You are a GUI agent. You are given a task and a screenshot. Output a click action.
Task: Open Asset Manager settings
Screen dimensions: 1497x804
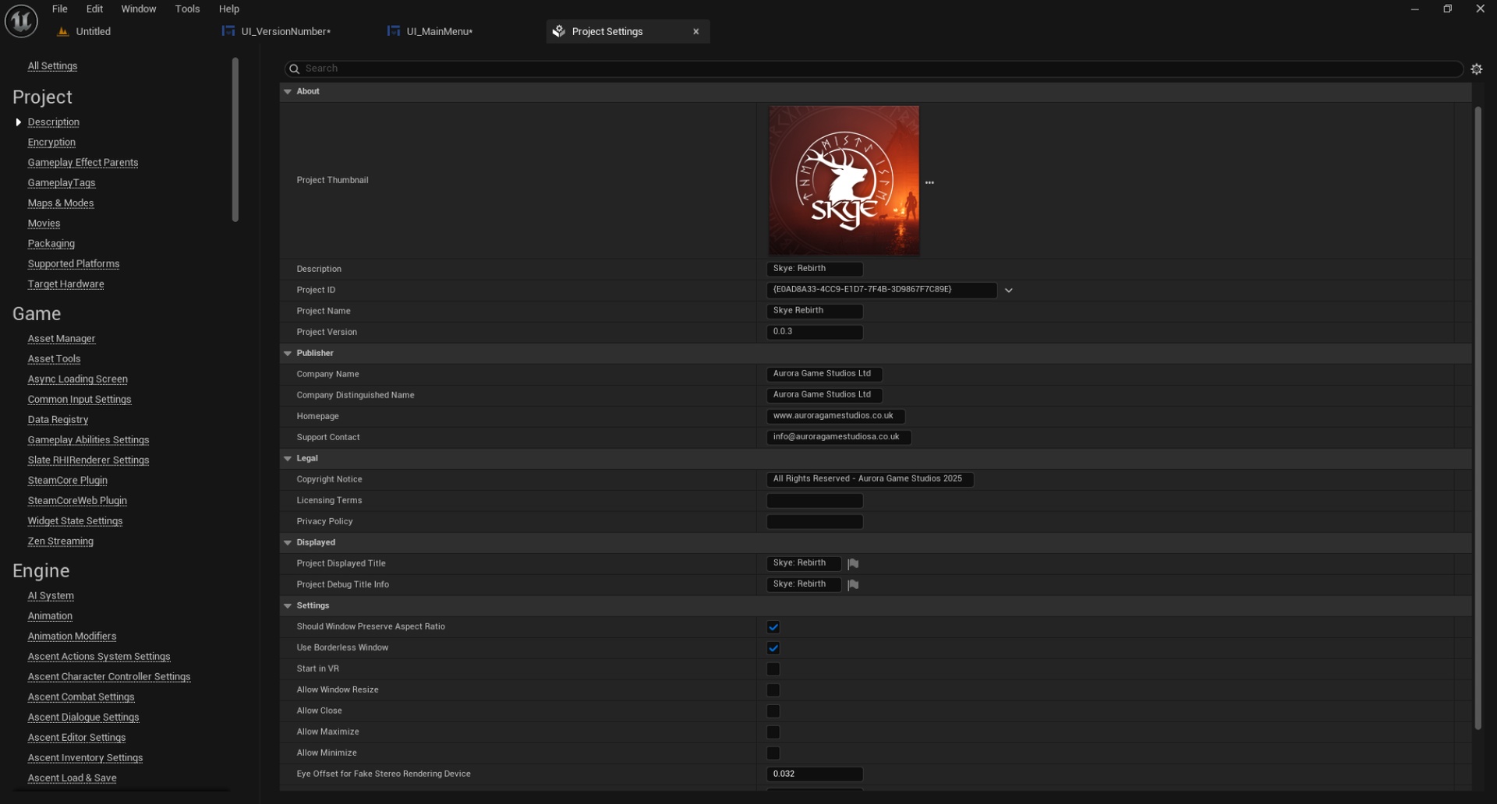(x=62, y=339)
